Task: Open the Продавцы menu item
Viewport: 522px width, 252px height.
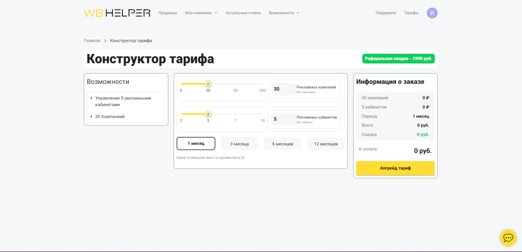Action: 168,13
